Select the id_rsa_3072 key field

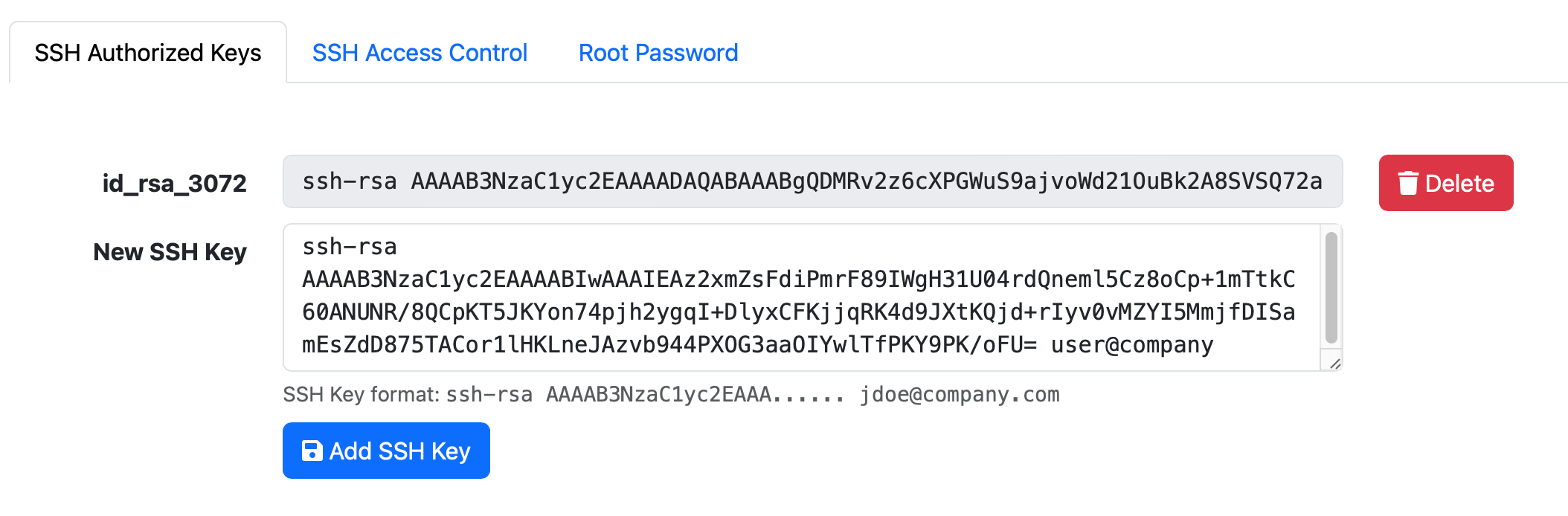tap(811, 181)
